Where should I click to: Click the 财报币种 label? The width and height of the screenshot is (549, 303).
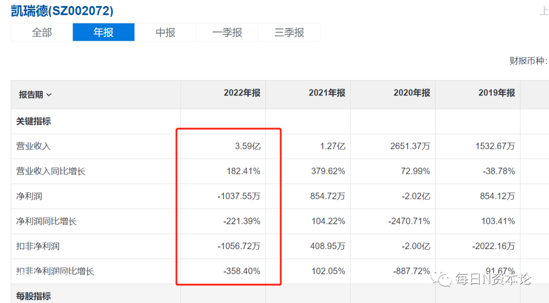[x=529, y=61]
